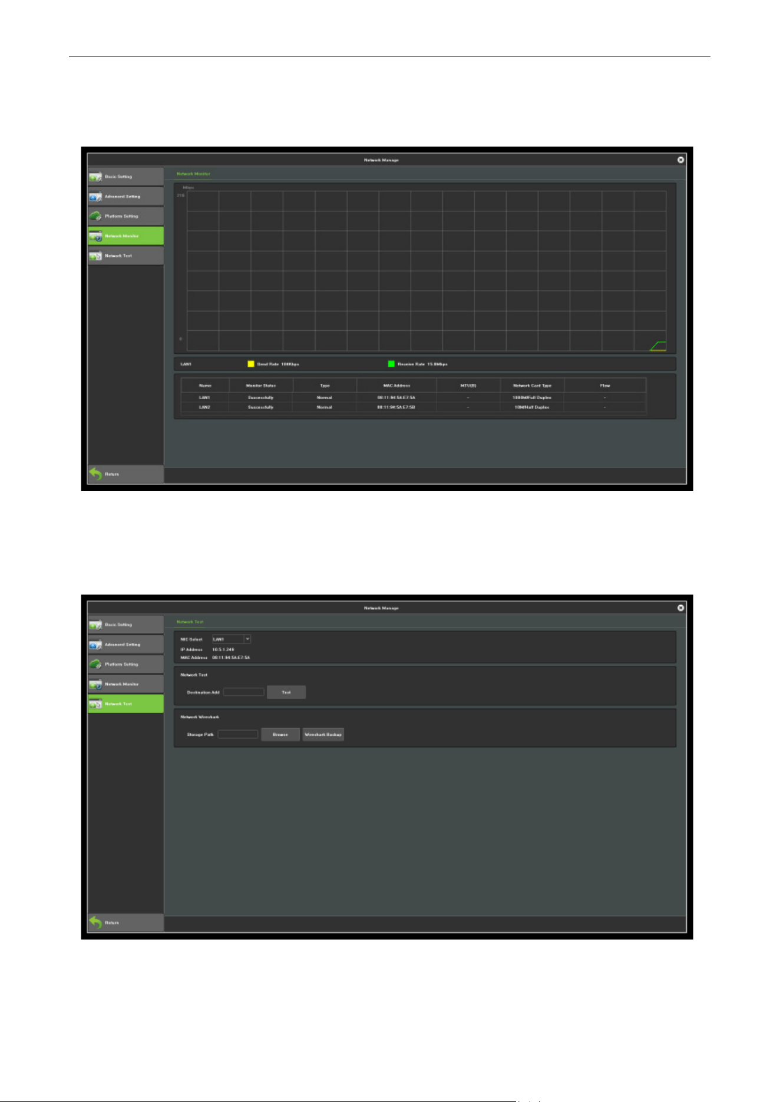Close the Network Manage window showing the graph
This screenshot has width=780, height=1102.
pos(680,160)
